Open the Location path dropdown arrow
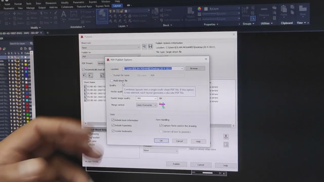 point(182,69)
